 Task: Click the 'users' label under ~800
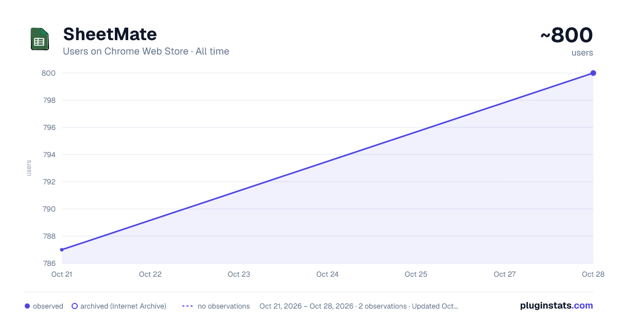(x=582, y=52)
